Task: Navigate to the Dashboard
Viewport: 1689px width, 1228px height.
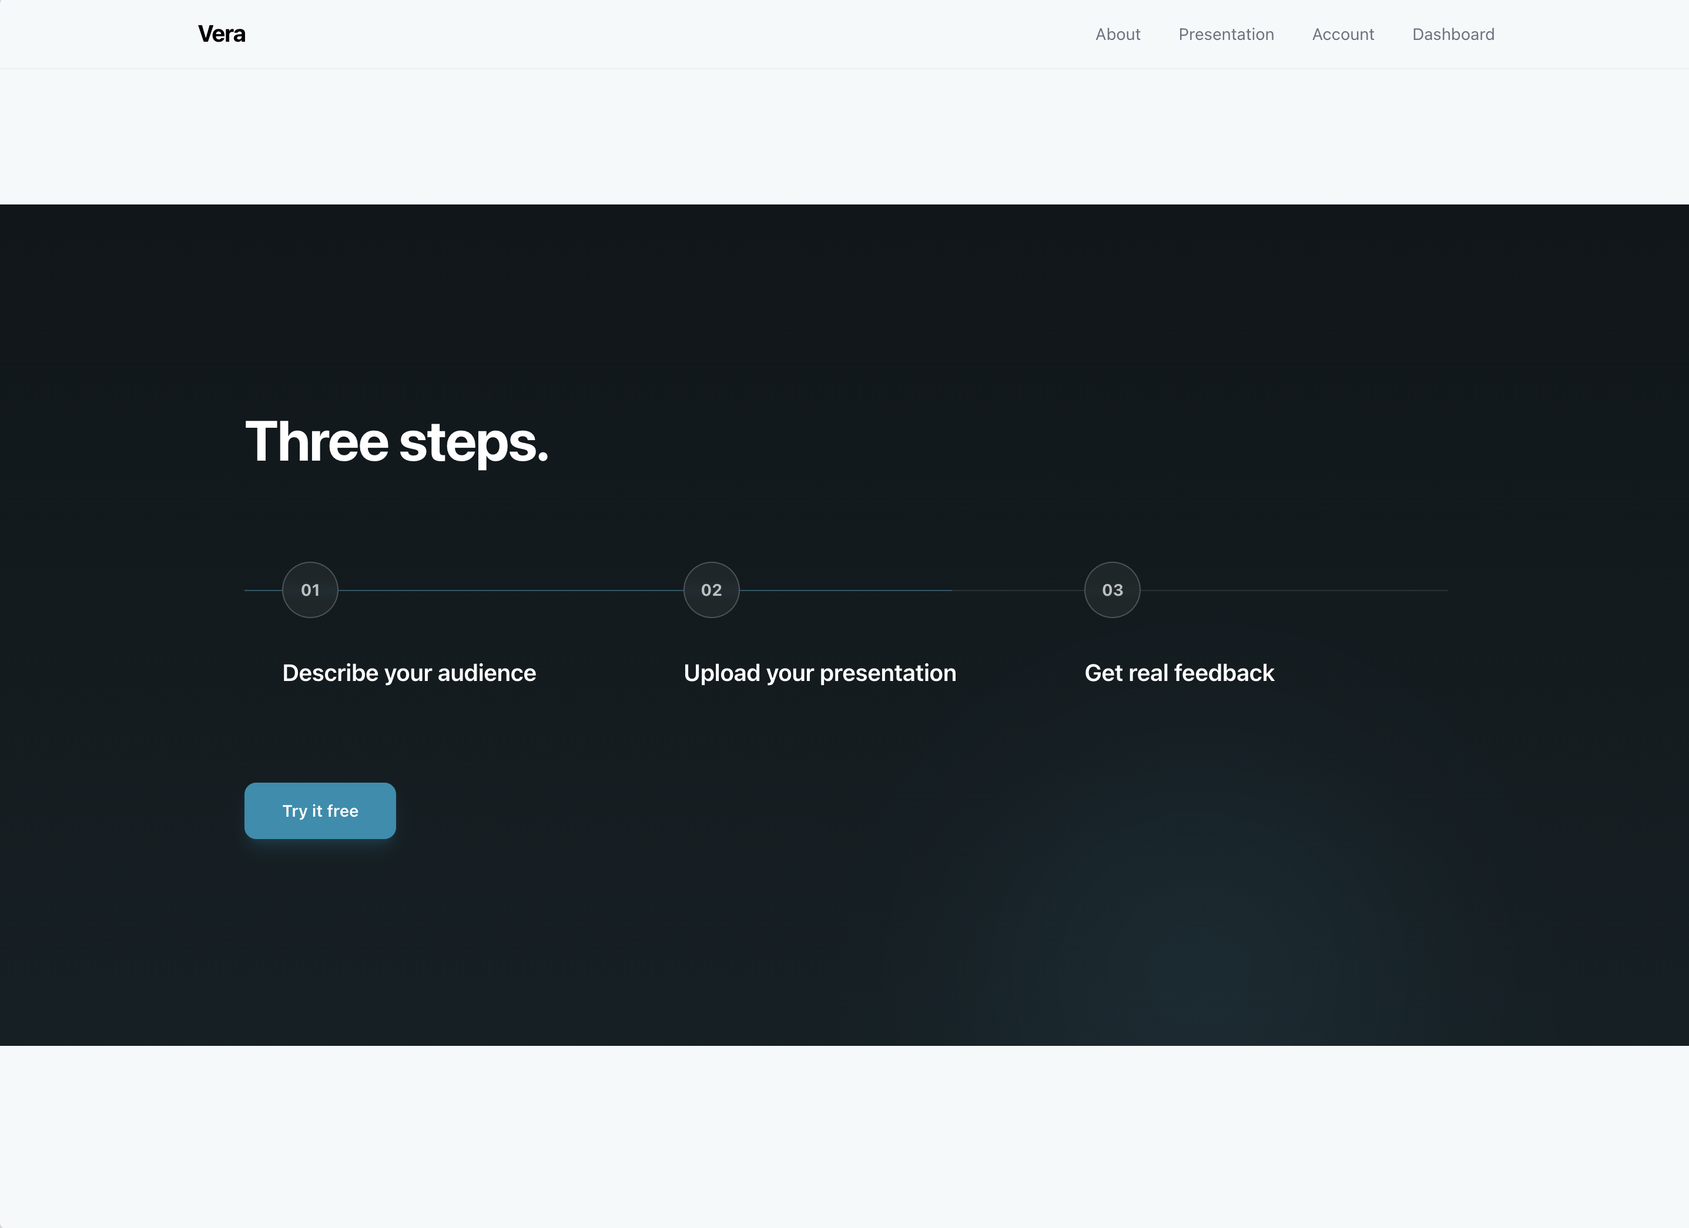Action: [1453, 34]
